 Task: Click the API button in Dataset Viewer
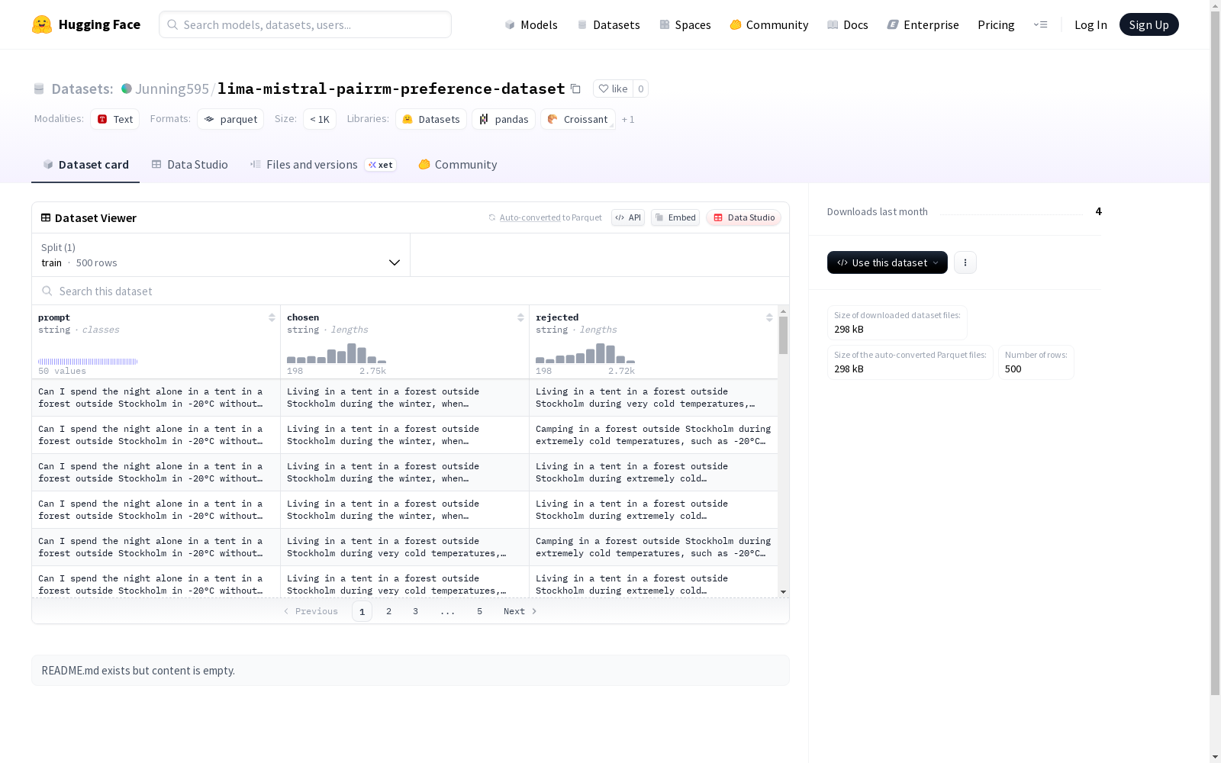tap(628, 217)
